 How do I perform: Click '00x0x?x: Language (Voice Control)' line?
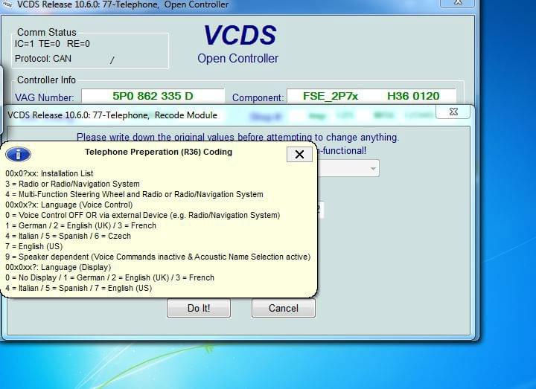(x=69, y=205)
